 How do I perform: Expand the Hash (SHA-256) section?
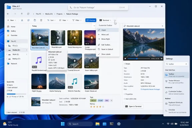point(130,99)
